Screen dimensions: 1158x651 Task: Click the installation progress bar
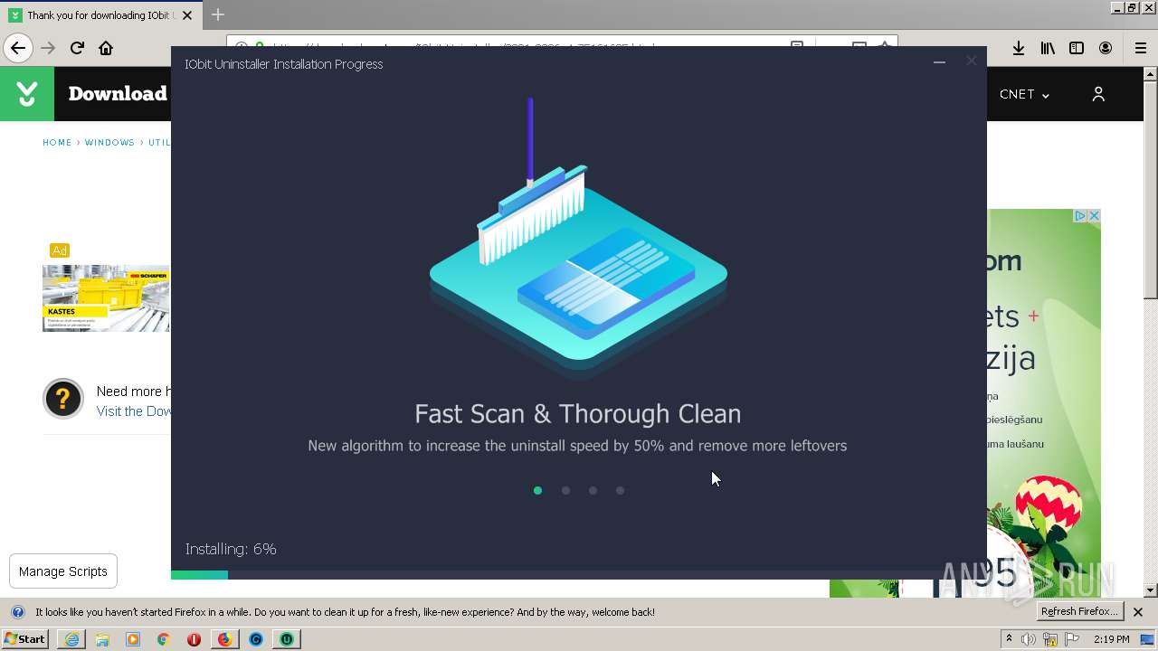[x=579, y=575]
